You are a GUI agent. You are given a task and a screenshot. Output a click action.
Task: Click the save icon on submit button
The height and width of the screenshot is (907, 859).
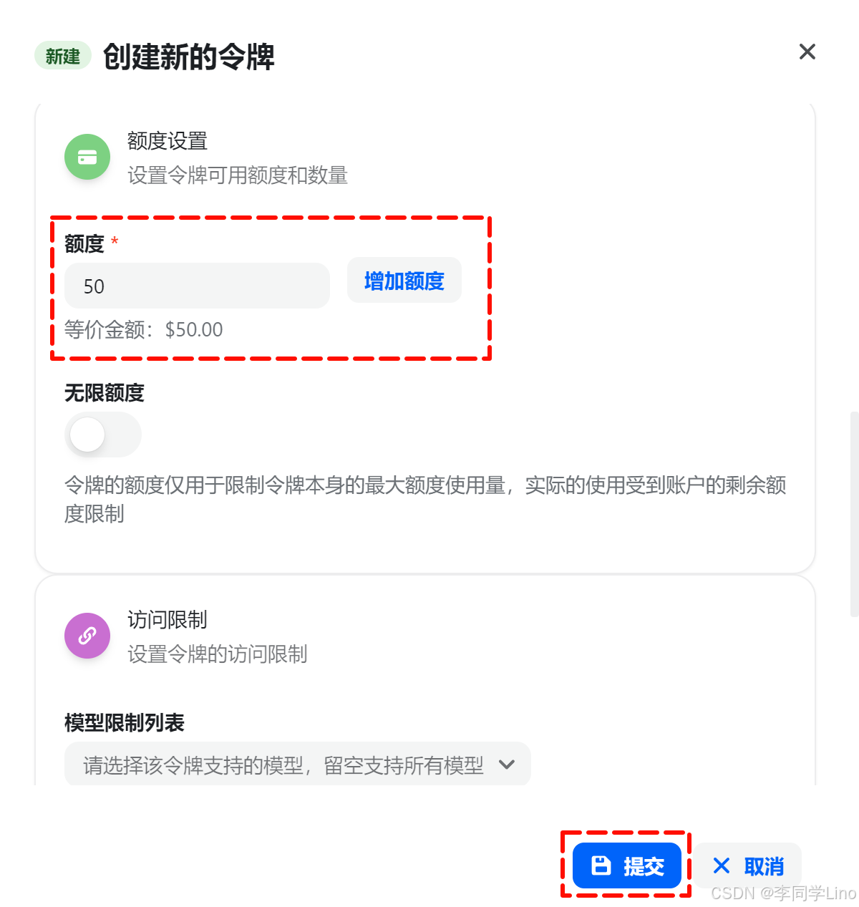pyautogui.click(x=601, y=865)
